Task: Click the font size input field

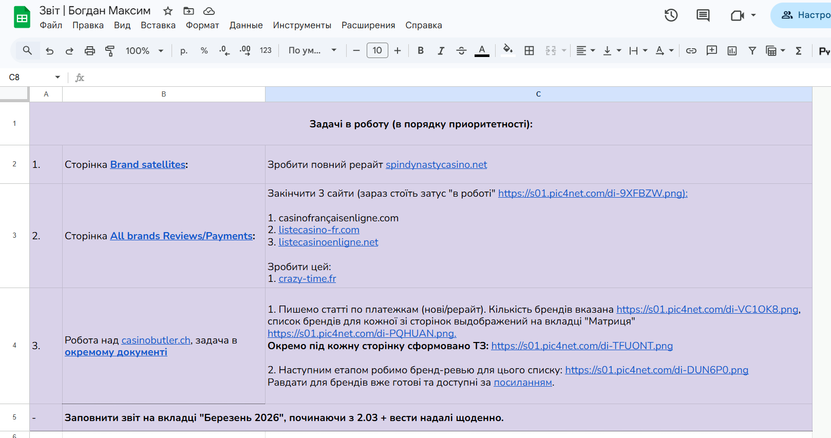Action: coord(377,51)
